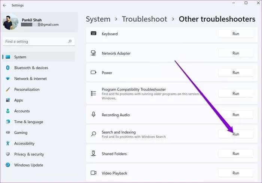Screen dimensions: 262x183
Task: Open Windows Update label
Action: [28, 165]
